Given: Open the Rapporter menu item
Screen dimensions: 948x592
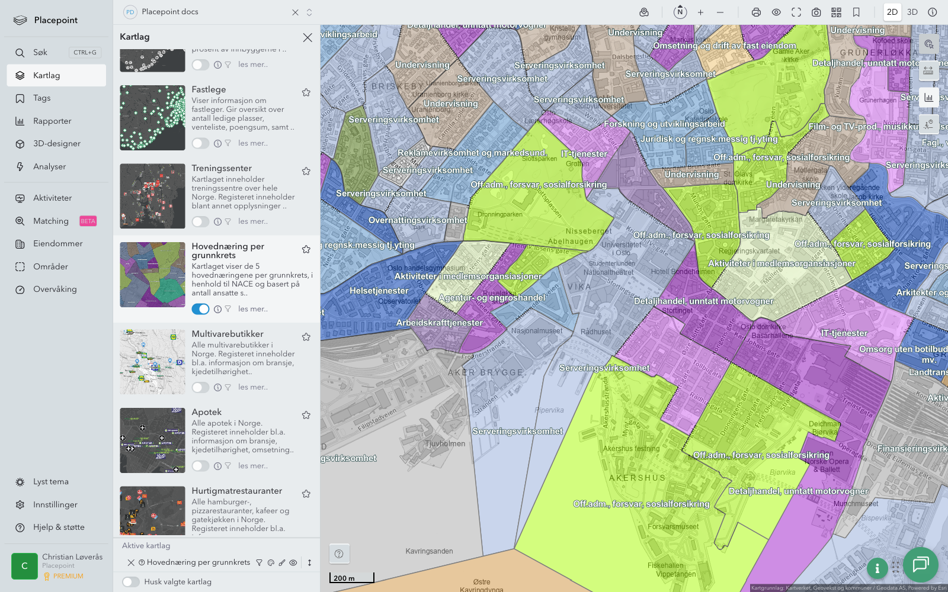Looking at the screenshot, I should click(52, 121).
